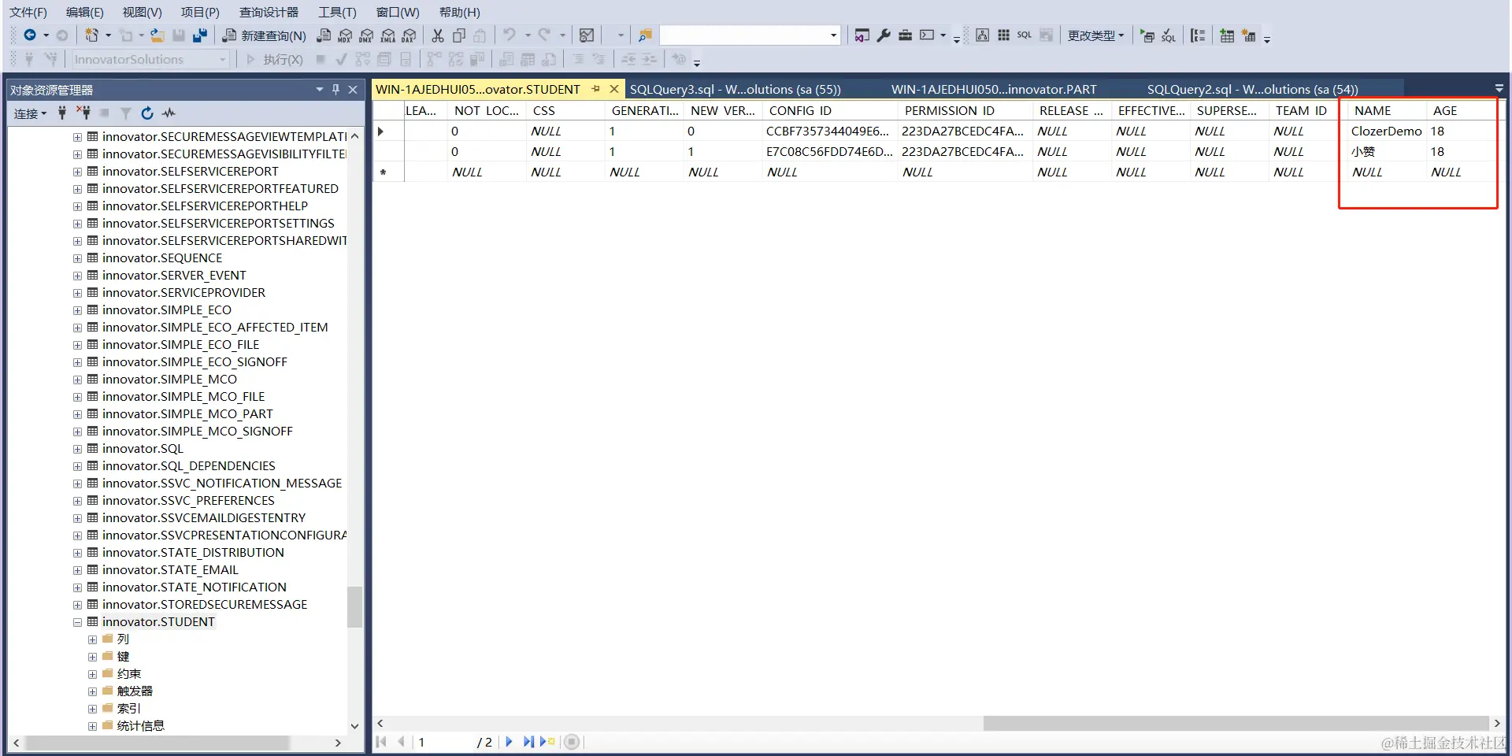This screenshot has height=756, width=1512.
Task: Open activity monitor from Object Explorer toolbar
Action: click(x=169, y=113)
